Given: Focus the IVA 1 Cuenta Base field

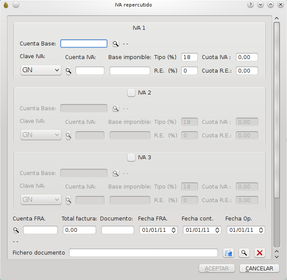Looking at the screenshot, I should point(84,44).
